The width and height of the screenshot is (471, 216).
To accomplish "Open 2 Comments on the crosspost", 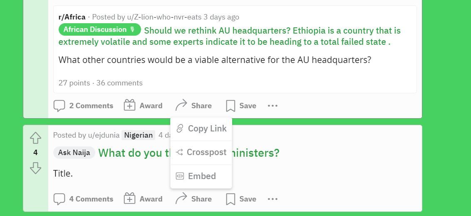I will (84, 106).
